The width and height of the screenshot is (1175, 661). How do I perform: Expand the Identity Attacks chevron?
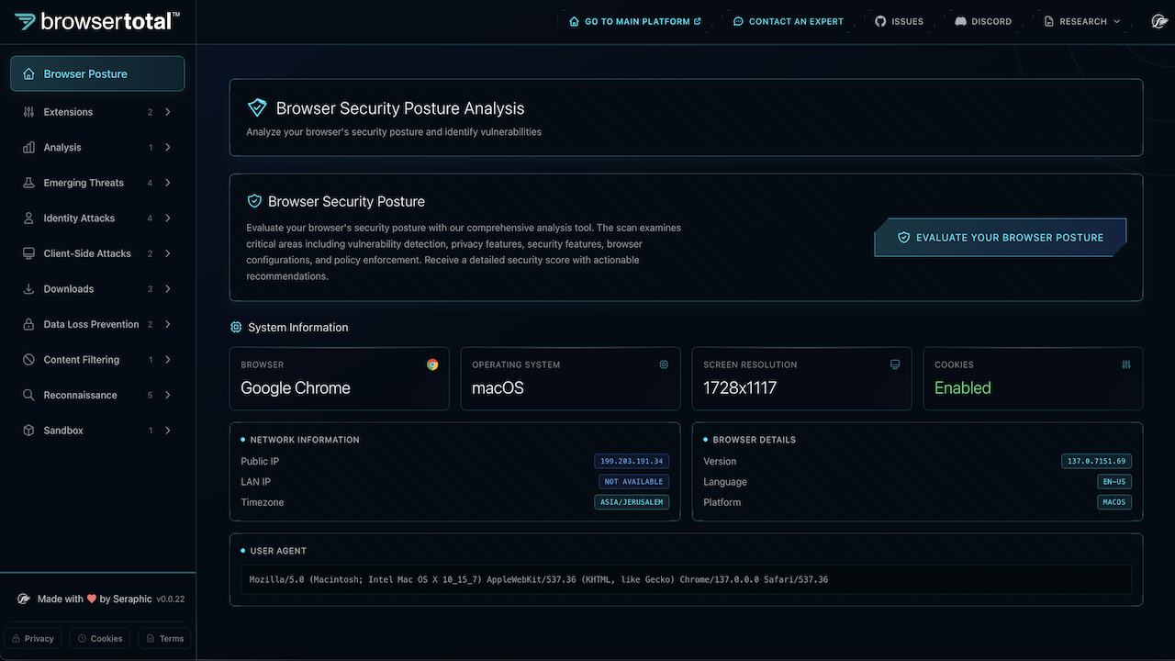coord(168,218)
